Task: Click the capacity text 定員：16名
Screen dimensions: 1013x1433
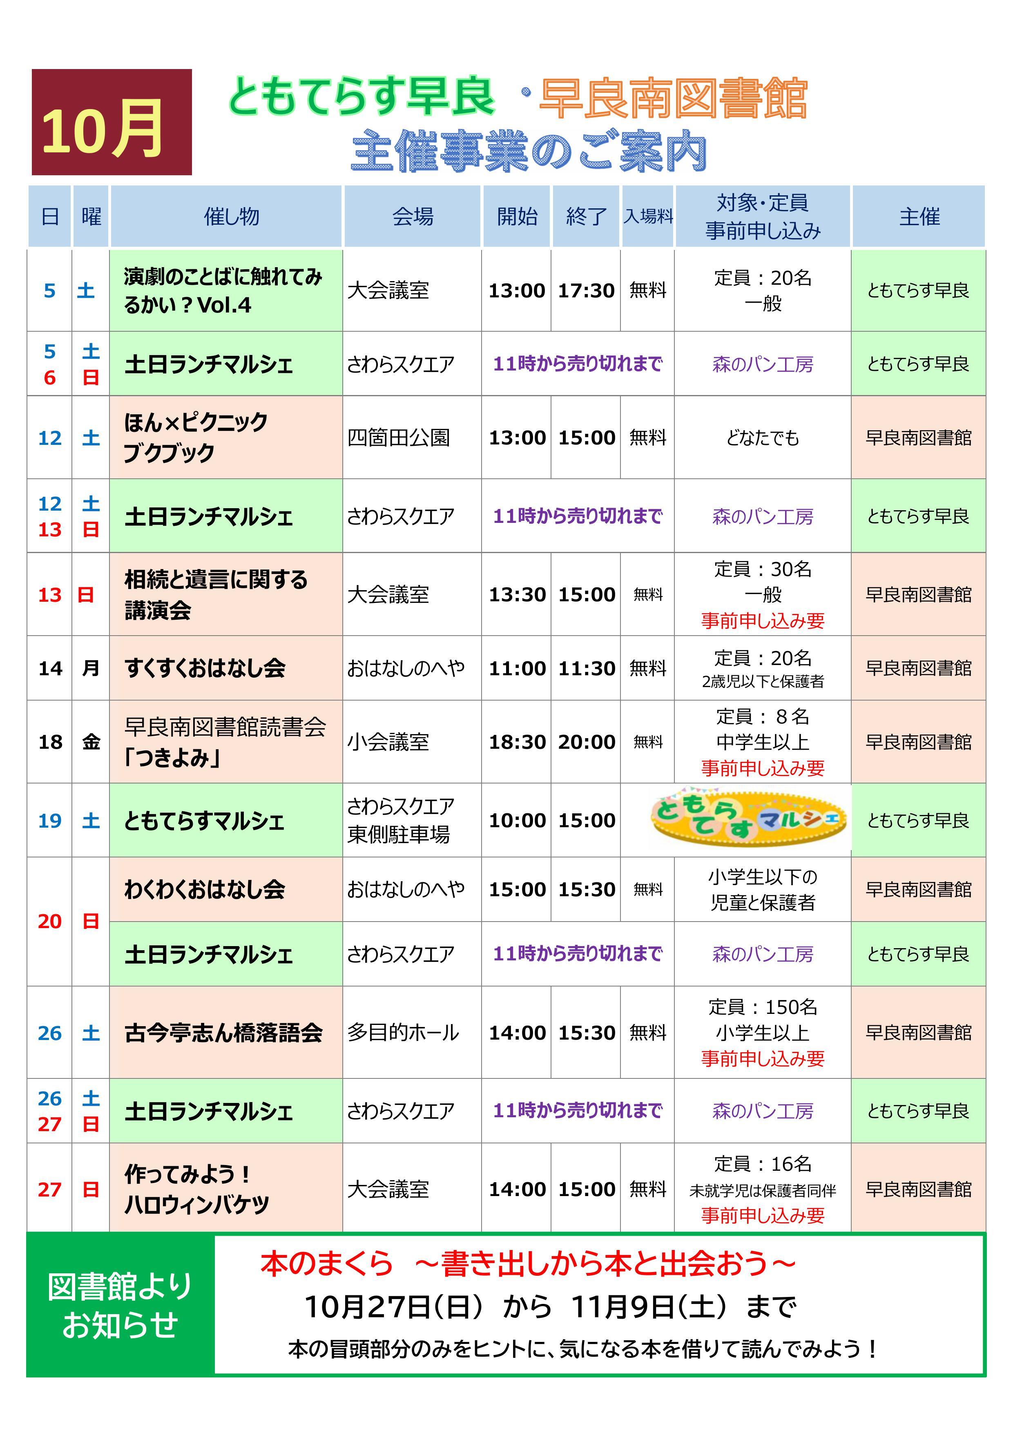Action: coord(763,1163)
